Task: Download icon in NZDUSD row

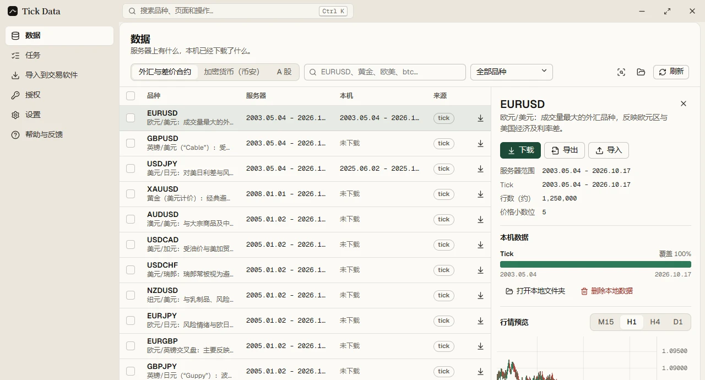Action: pos(480,295)
